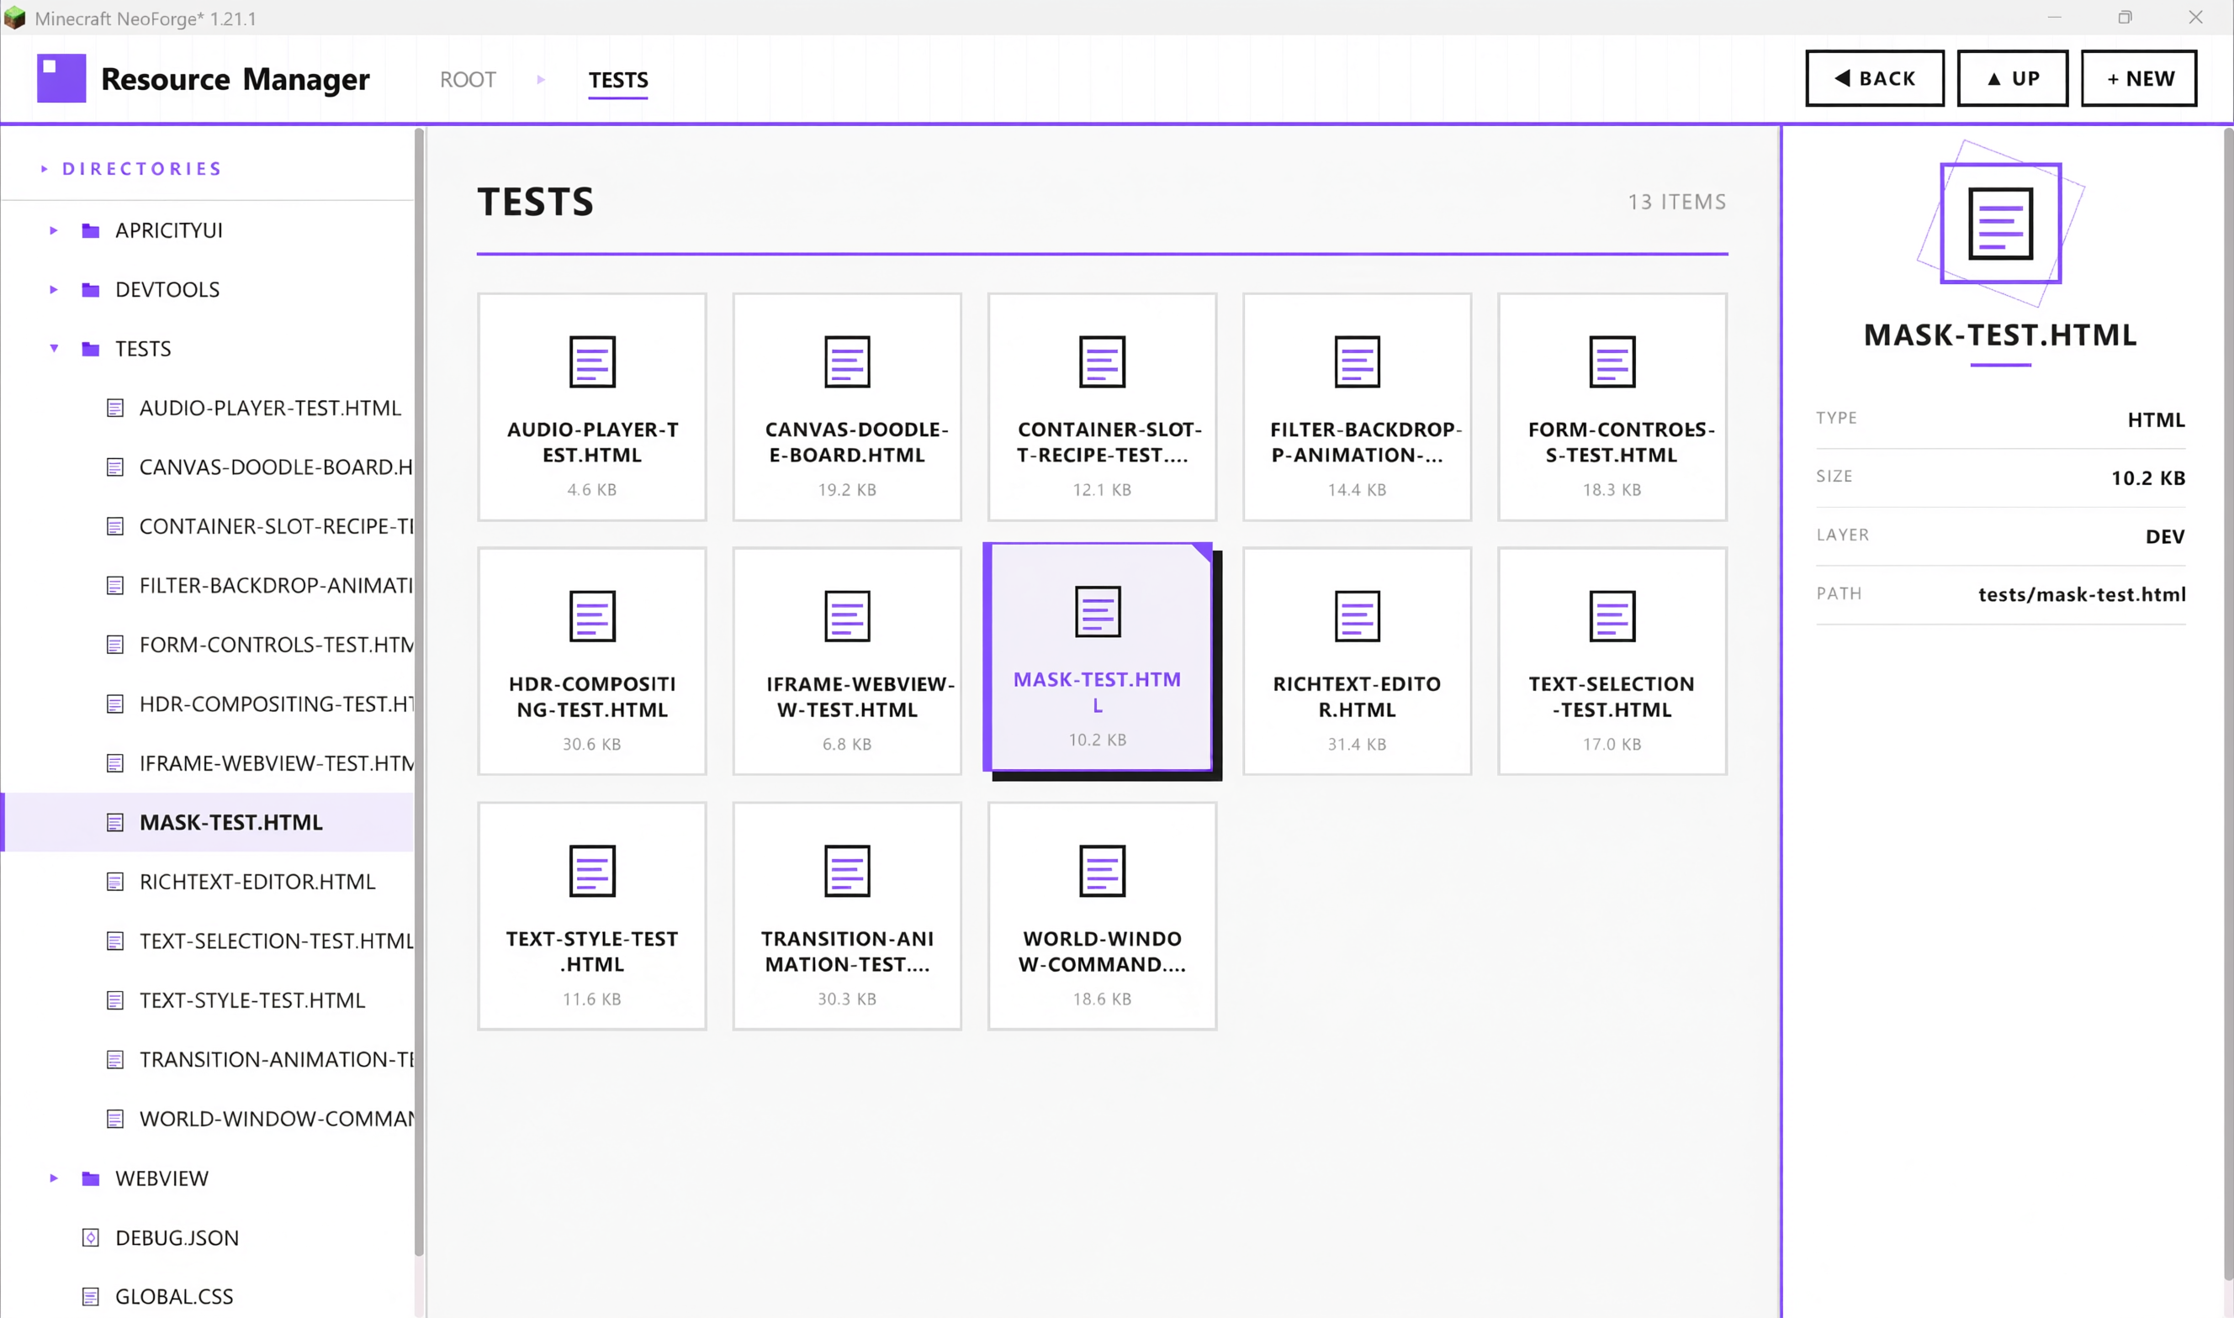Click the document icon on the CANVAS-DOODLE-BOARD.HTML card
This screenshot has width=2234, height=1318.
click(x=847, y=361)
